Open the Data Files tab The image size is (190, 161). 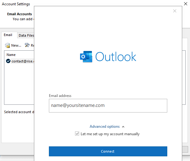pos(26,35)
